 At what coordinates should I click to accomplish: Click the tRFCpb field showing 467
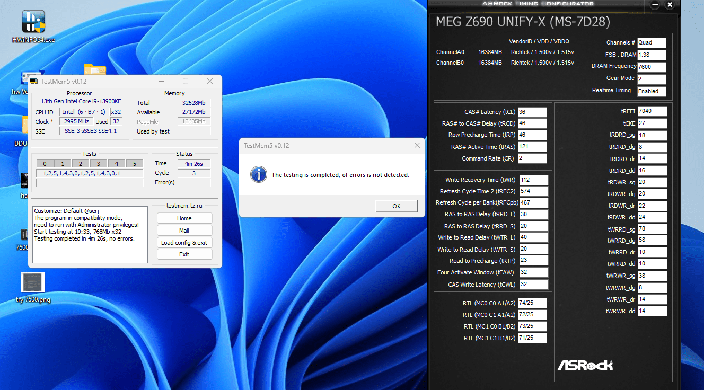pyautogui.click(x=534, y=203)
